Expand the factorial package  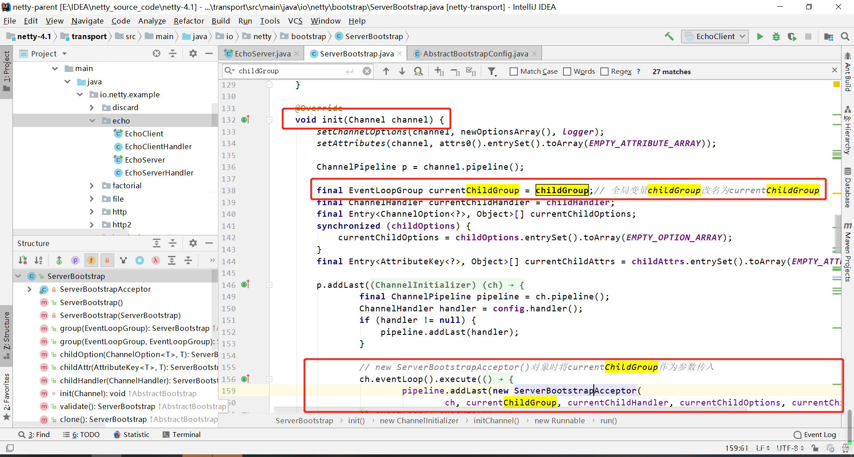pos(92,186)
